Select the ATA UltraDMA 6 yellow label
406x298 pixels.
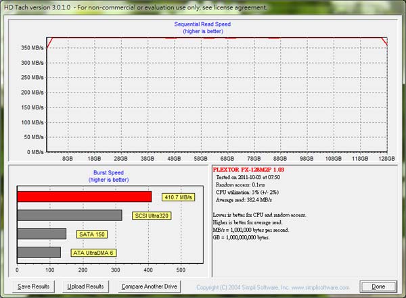[x=92, y=252]
